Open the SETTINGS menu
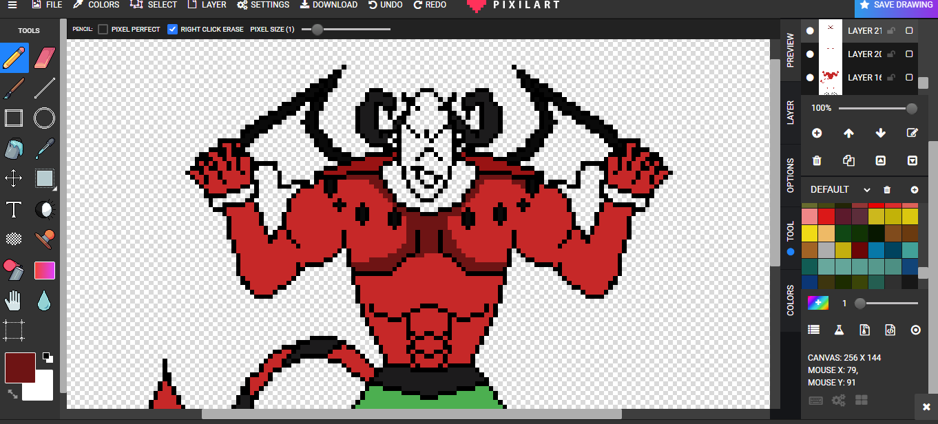Image resolution: width=938 pixels, height=424 pixels. 263,5
